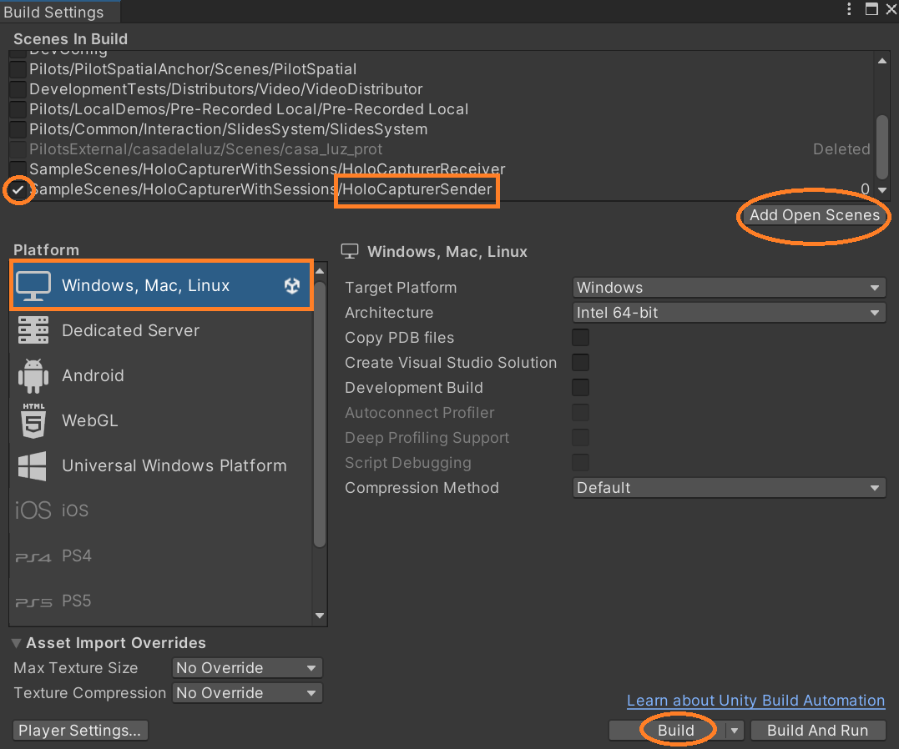Viewport: 899px width, 749px height.
Task: Click the Add Open Scenes button
Action: (814, 215)
